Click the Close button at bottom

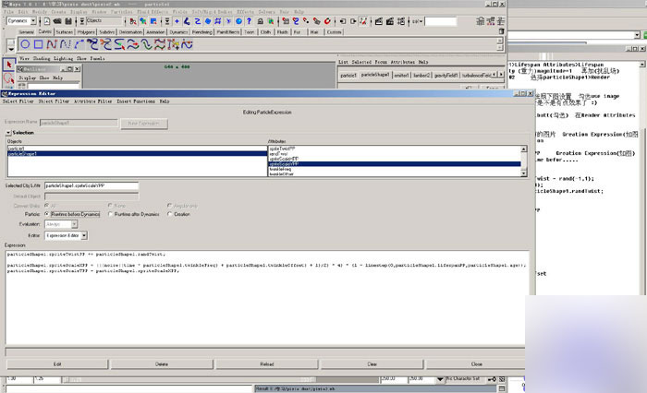[x=476, y=364]
